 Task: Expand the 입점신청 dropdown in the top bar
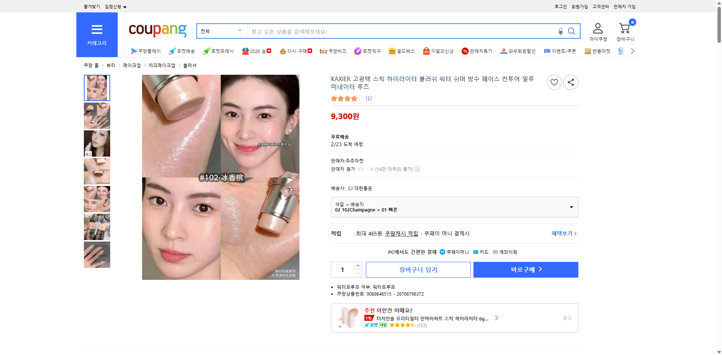[x=115, y=6]
